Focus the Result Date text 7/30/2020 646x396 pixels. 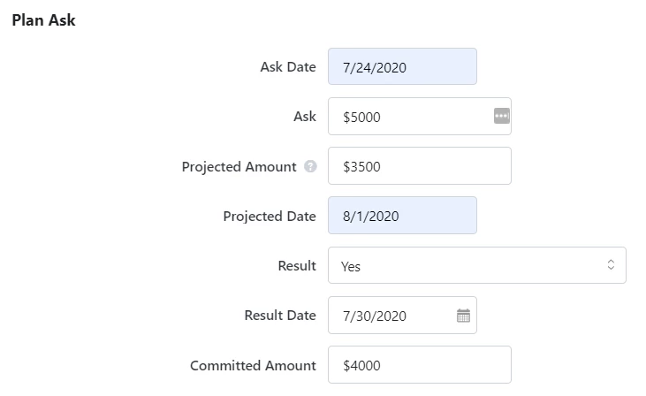point(375,316)
